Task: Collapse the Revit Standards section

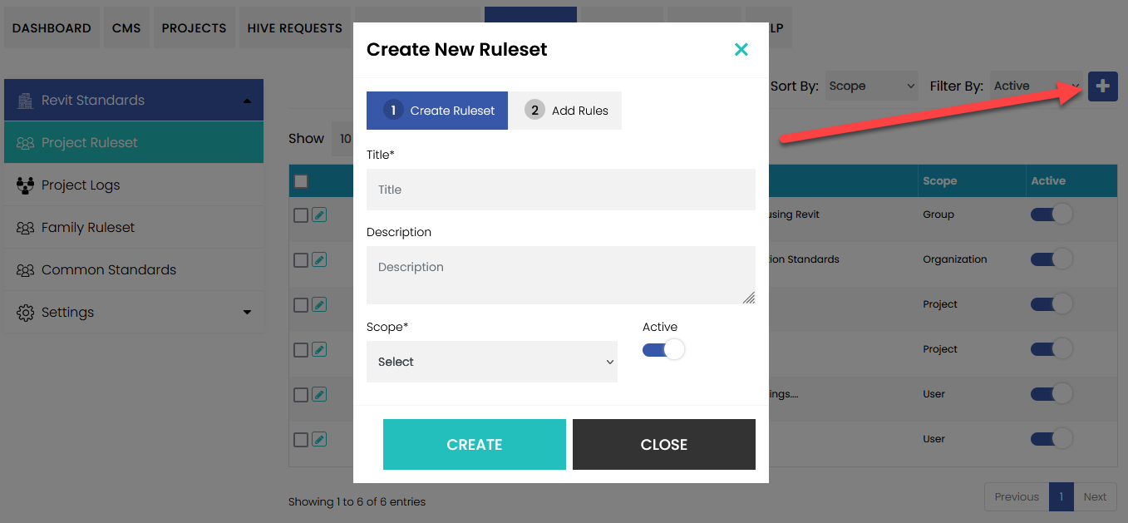Action: (246, 99)
